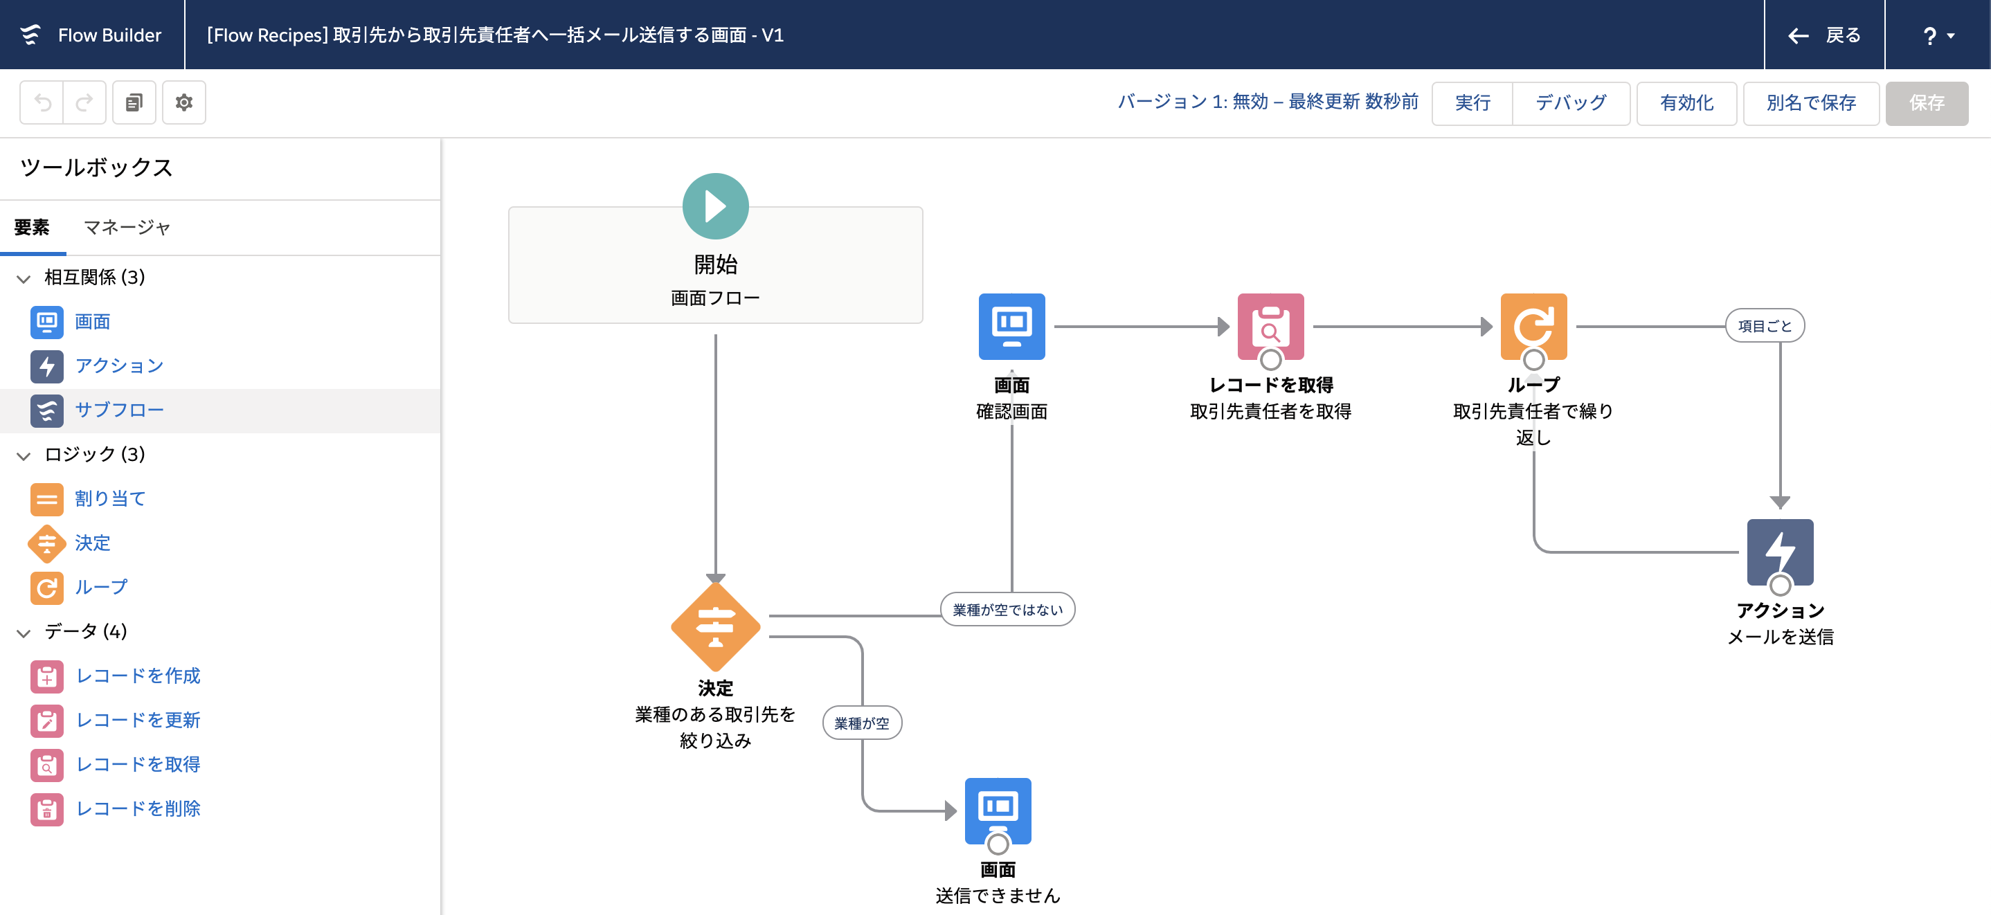Select the レコードを作成 icon in toolbox
The height and width of the screenshot is (915, 1991).
pos(46,676)
